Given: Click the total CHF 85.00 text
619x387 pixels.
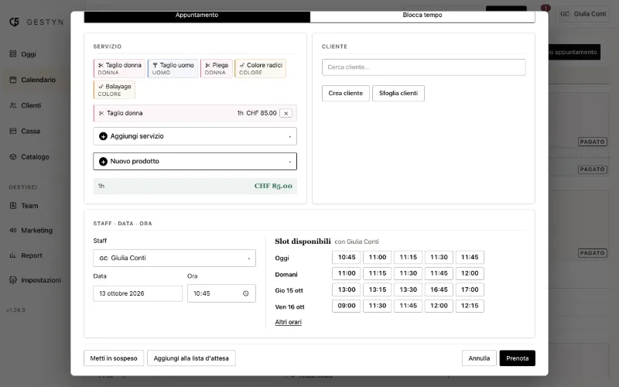Looking at the screenshot, I should [x=273, y=186].
